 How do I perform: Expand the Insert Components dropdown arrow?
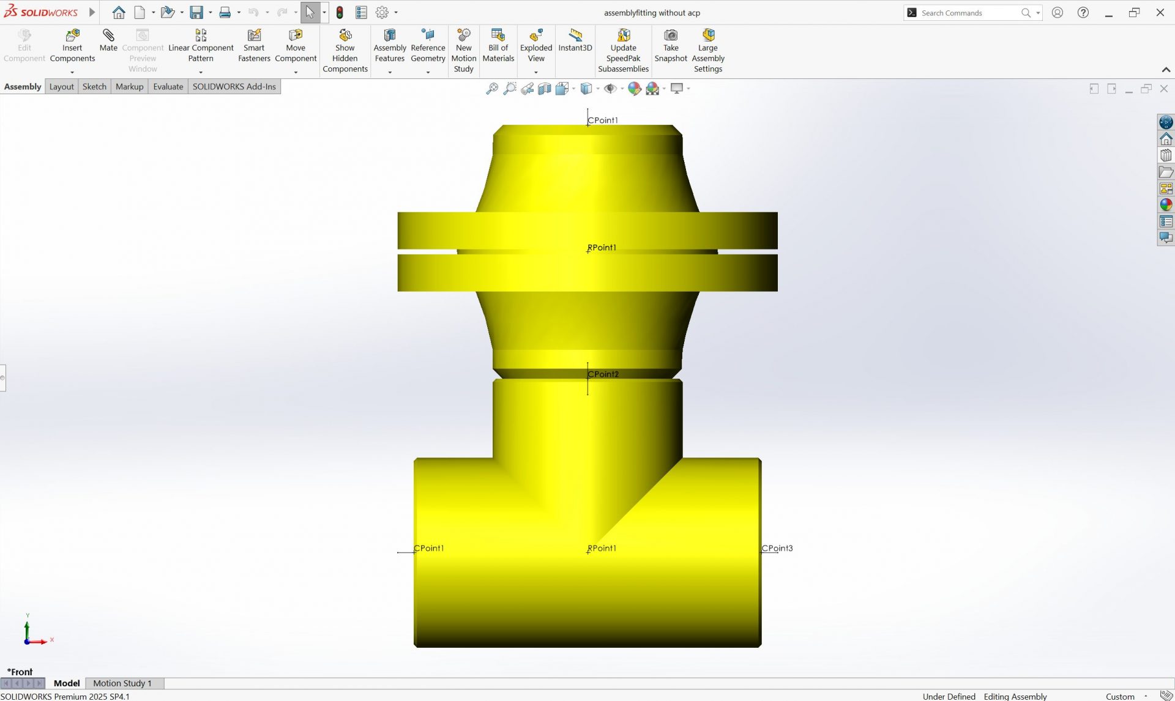72,72
